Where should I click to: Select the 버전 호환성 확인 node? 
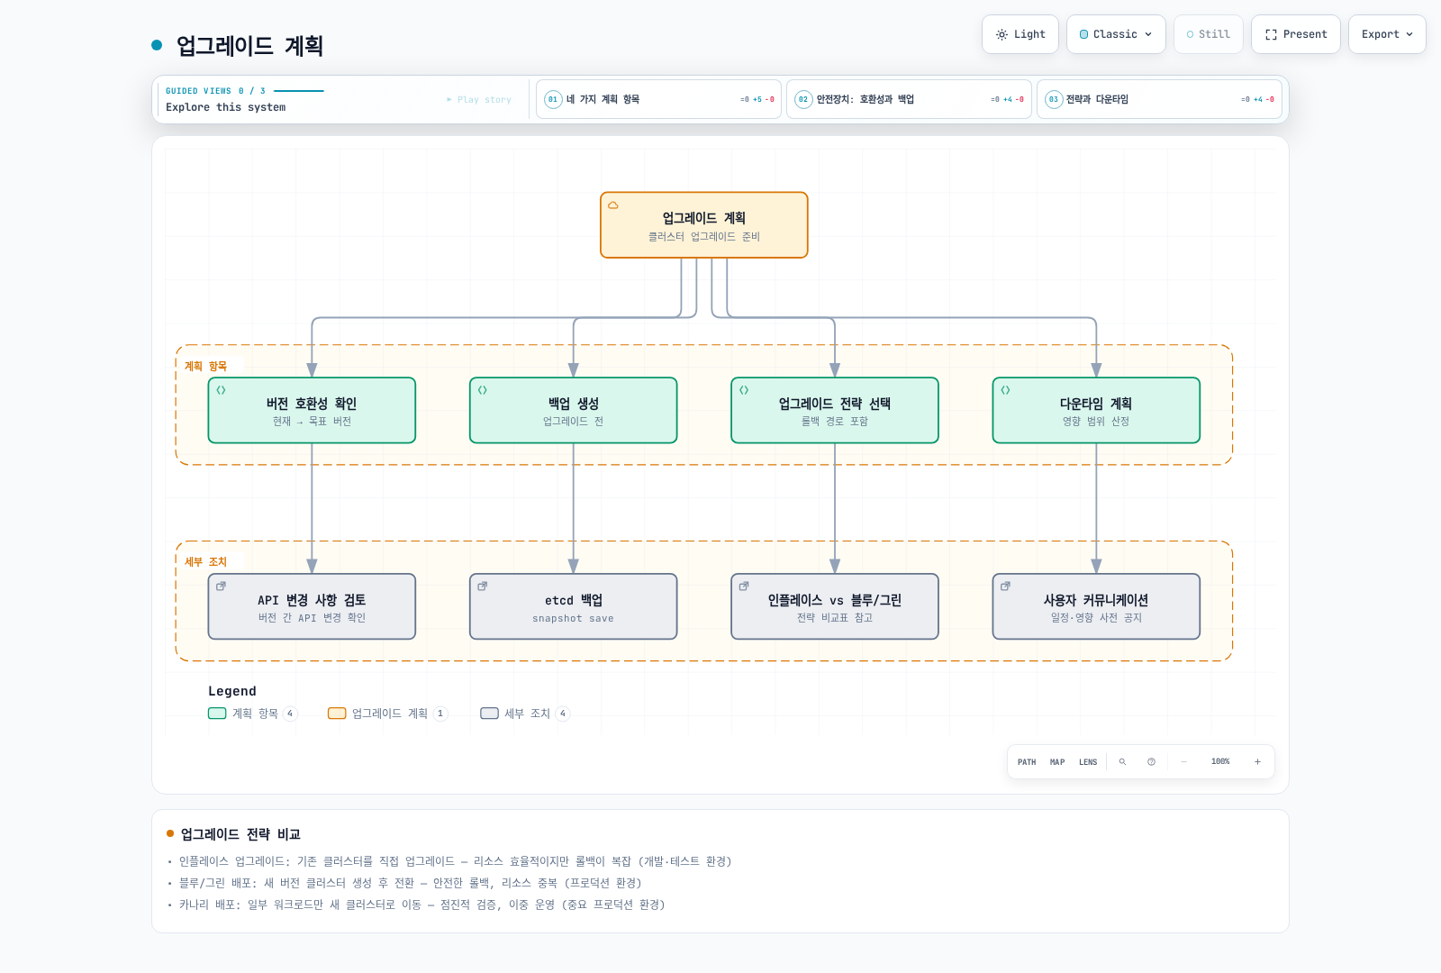312,410
